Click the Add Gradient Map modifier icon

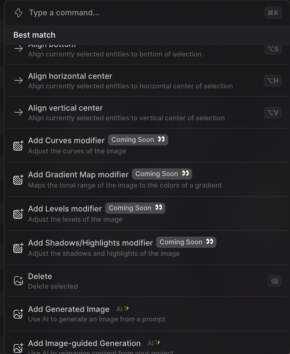pyautogui.click(x=18, y=180)
